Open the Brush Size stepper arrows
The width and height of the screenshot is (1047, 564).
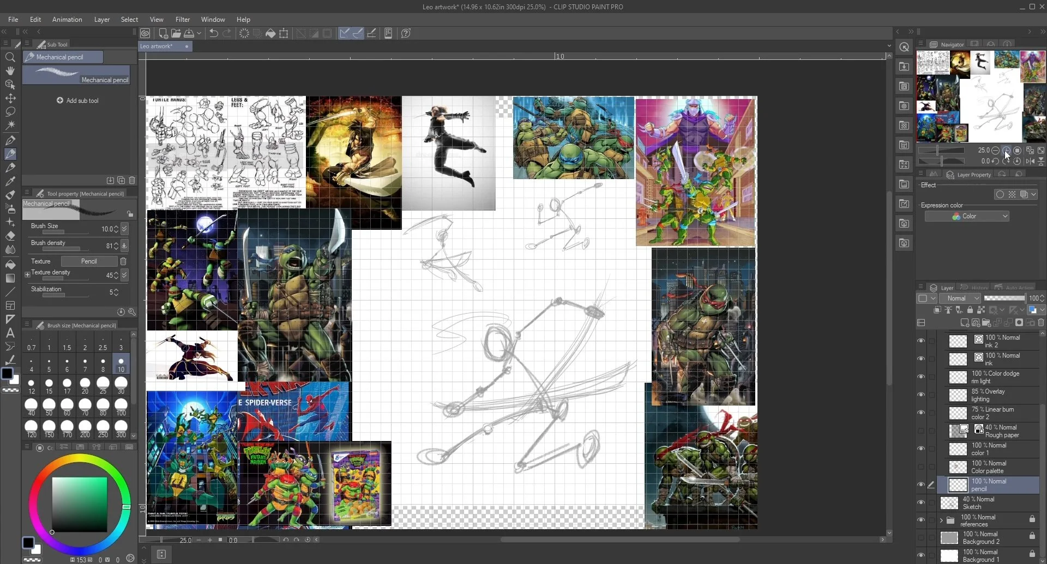tap(116, 229)
